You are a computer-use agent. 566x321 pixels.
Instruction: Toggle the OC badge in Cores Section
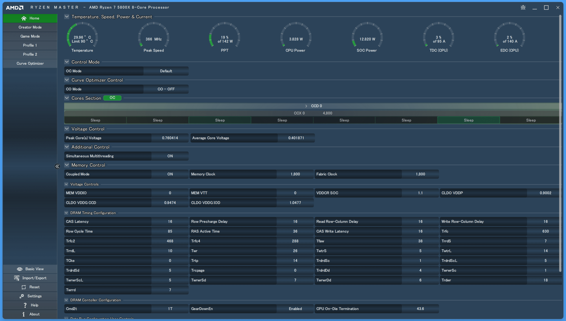[x=112, y=98]
